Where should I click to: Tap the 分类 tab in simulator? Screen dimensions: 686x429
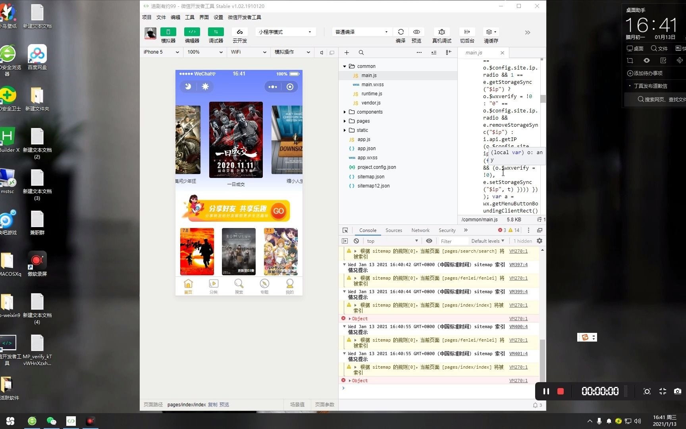click(214, 286)
